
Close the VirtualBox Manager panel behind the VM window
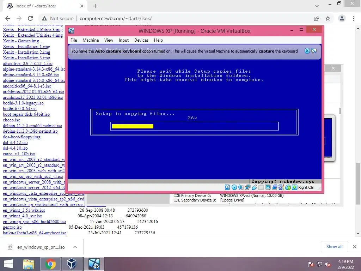click(333, 68)
